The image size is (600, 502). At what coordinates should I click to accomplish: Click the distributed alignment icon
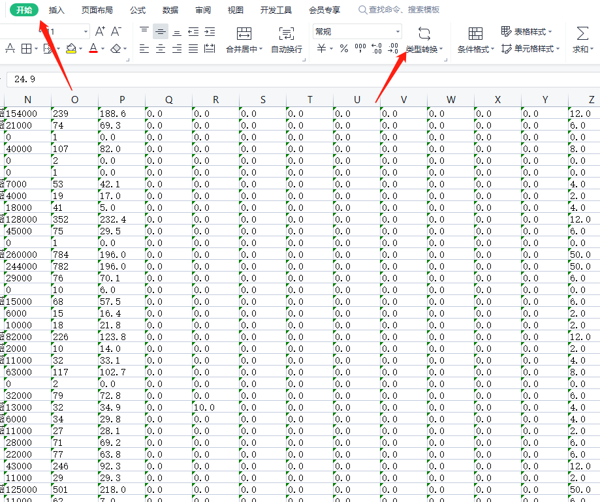tap(210, 48)
